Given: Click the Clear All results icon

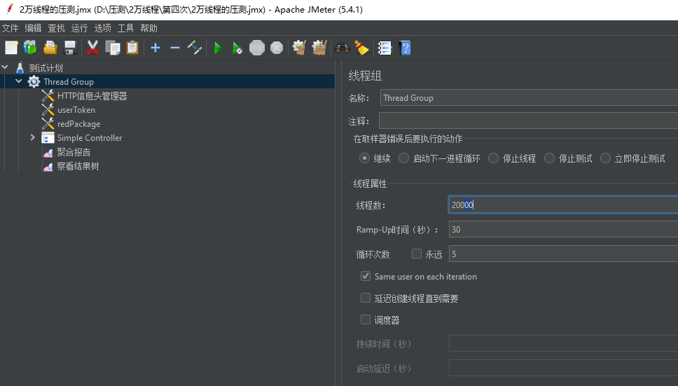Looking at the screenshot, I should point(319,48).
